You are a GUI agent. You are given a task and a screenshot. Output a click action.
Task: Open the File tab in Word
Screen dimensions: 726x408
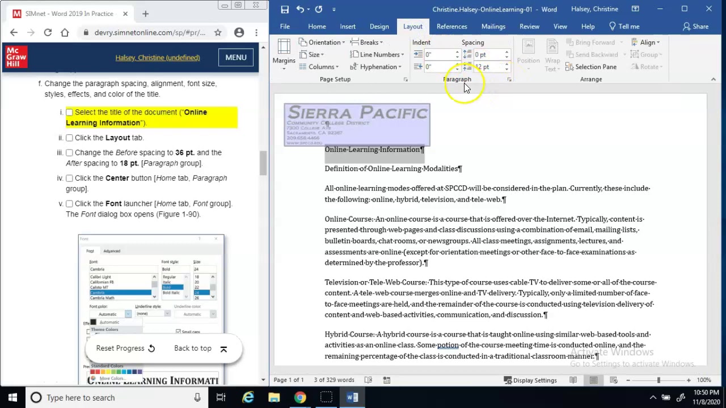(285, 27)
